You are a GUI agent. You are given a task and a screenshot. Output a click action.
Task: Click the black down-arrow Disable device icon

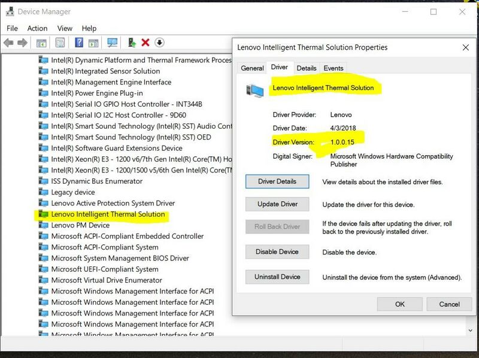[x=160, y=43]
